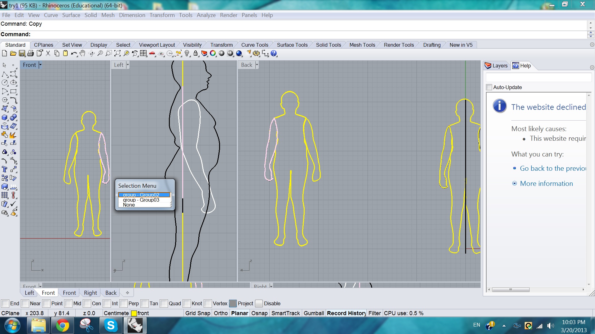Choose group - Group03 in Selection Menu
595x334 pixels.
click(141, 200)
